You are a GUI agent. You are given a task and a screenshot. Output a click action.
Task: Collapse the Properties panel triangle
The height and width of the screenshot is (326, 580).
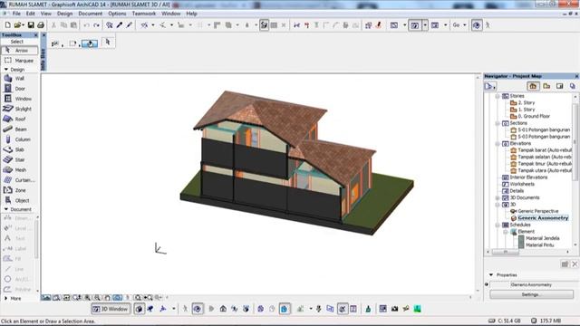click(x=491, y=275)
